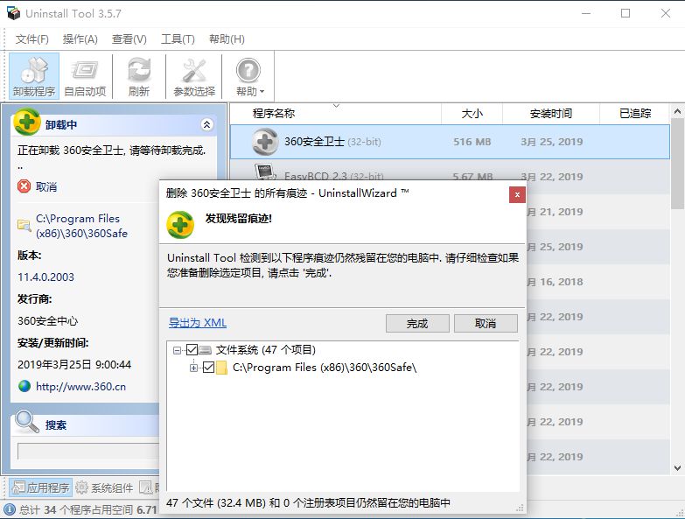The image size is (685, 519).
Task: Sort by the 大小 column header
Action: pos(472,114)
